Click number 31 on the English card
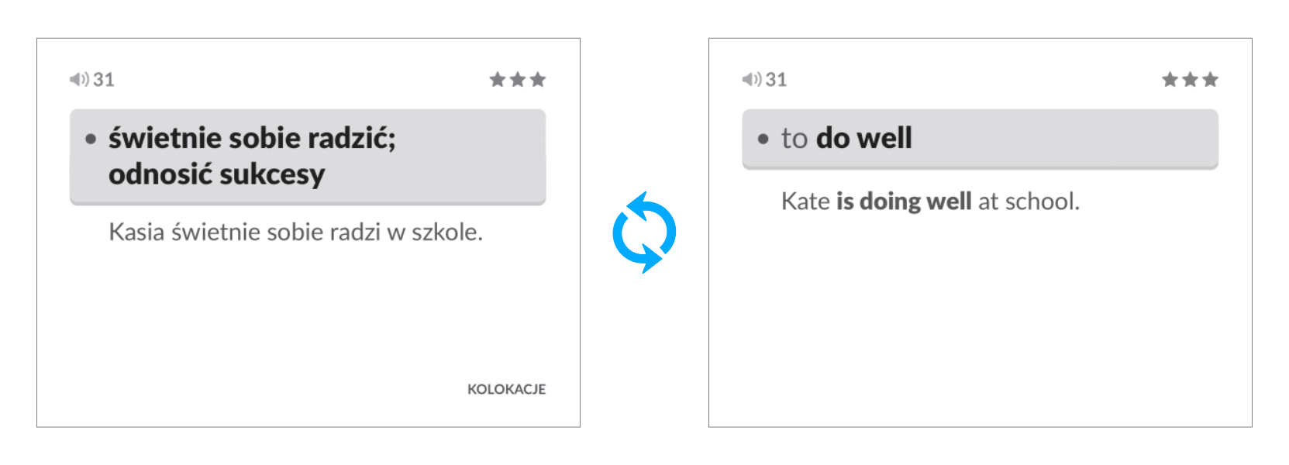The width and height of the screenshot is (1289, 465). tap(777, 80)
